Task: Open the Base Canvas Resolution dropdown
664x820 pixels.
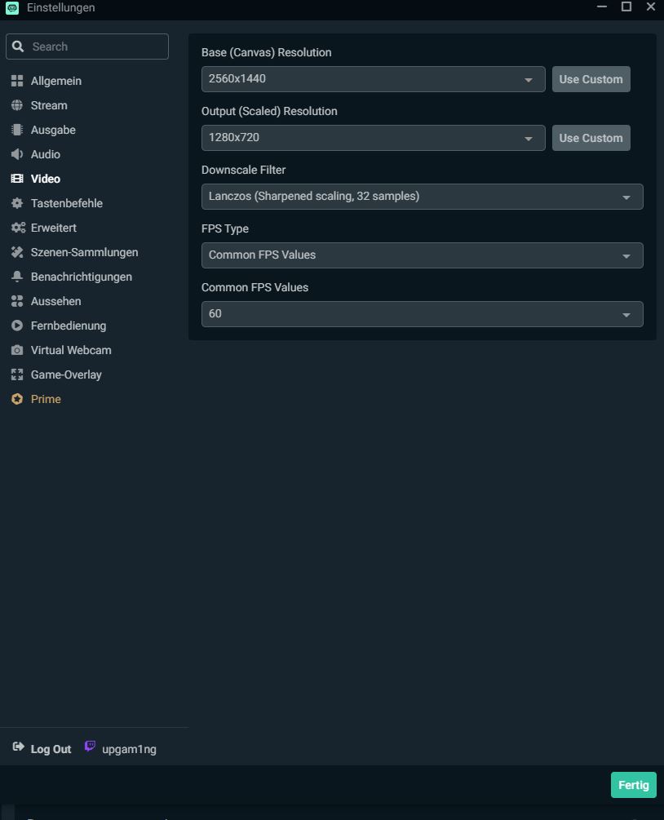Action: click(373, 79)
